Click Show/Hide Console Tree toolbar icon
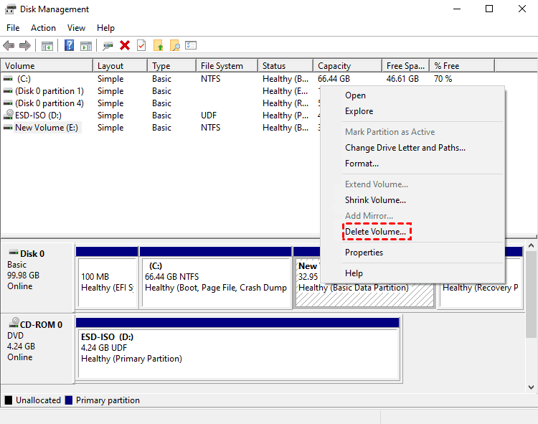 pyautogui.click(x=47, y=45)
